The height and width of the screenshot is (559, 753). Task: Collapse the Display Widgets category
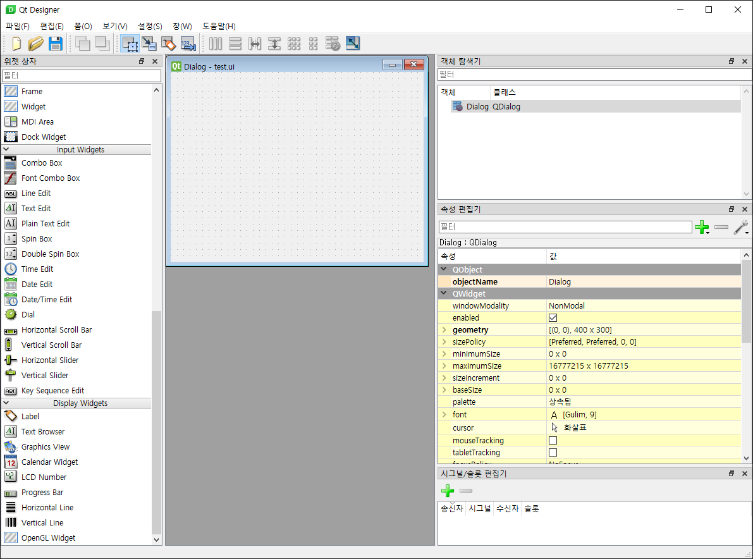[x=6, y=403]
